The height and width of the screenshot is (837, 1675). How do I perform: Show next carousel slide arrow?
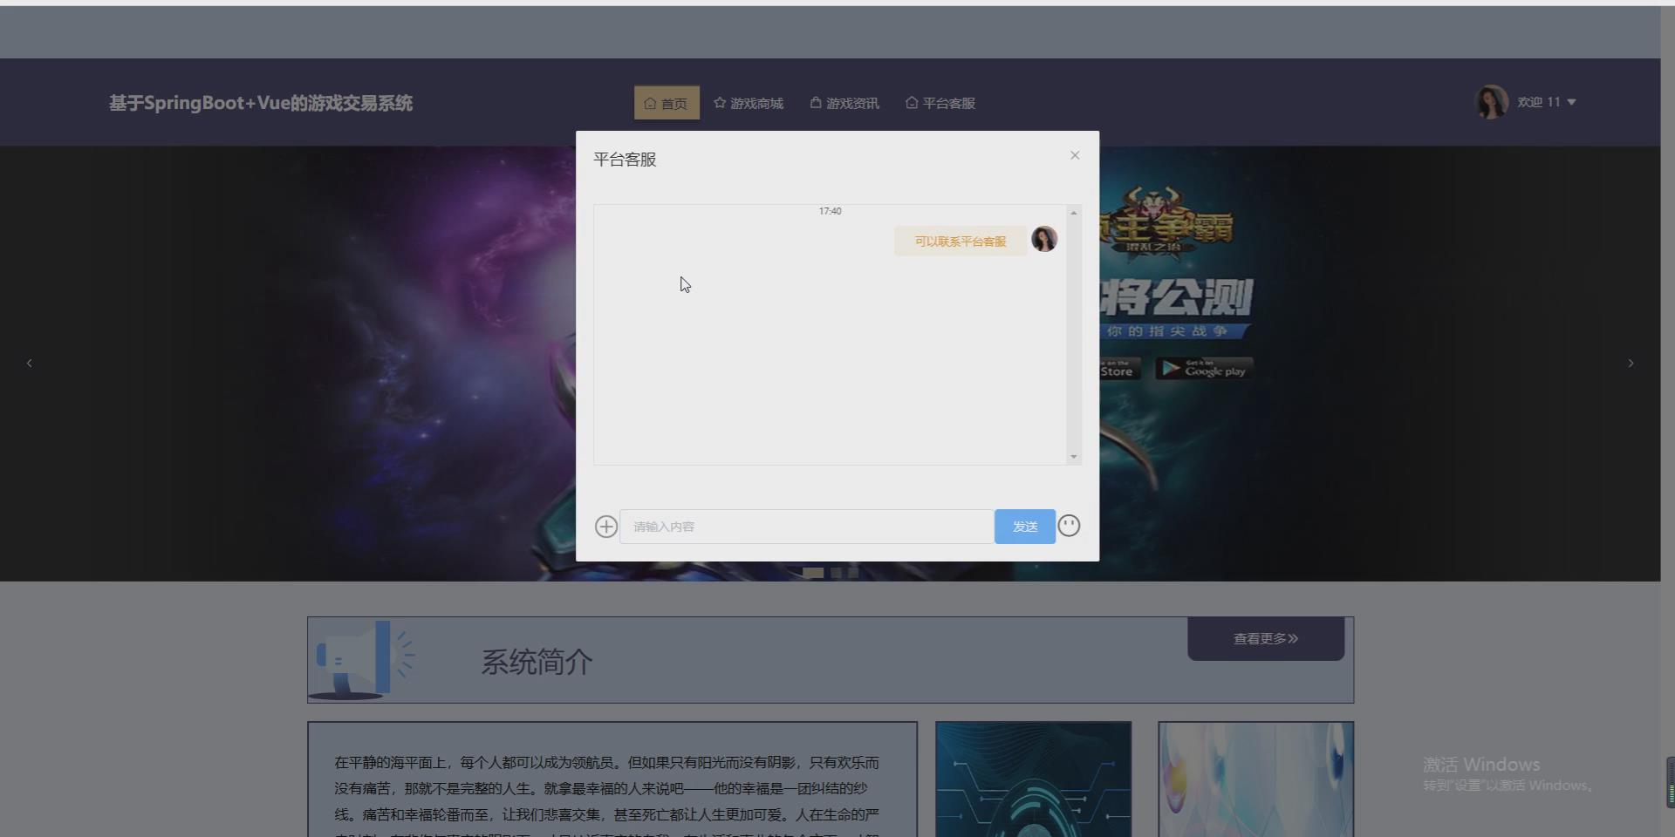(1631, 363)
